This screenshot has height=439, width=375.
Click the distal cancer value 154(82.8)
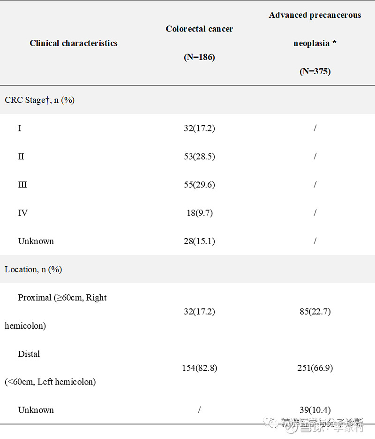(199, 368)
